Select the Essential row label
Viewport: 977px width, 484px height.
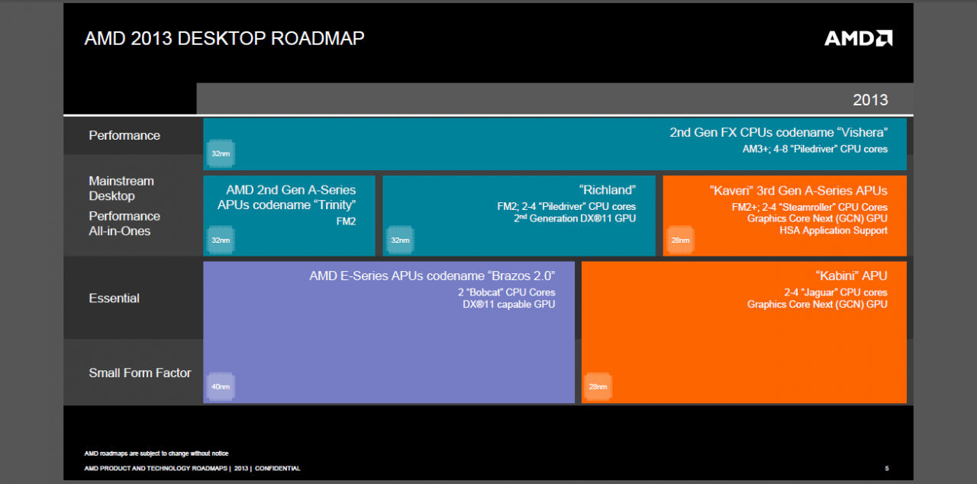tap(114, 298)
